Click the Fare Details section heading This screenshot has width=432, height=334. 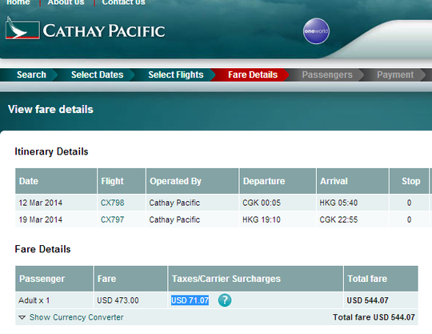pyautogui.click(x=42, y=249)
